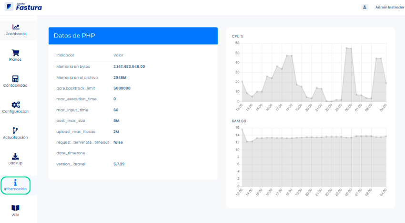
Task: Select the Backup download icon
Action: pos(15,156)
